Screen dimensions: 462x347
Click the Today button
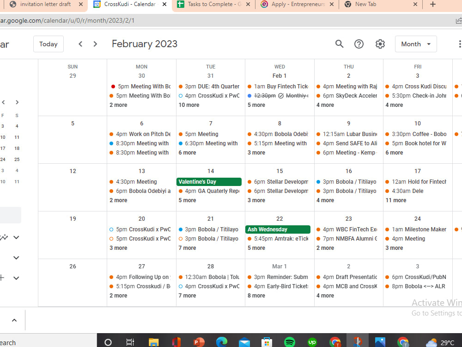[x=49, y=44]
